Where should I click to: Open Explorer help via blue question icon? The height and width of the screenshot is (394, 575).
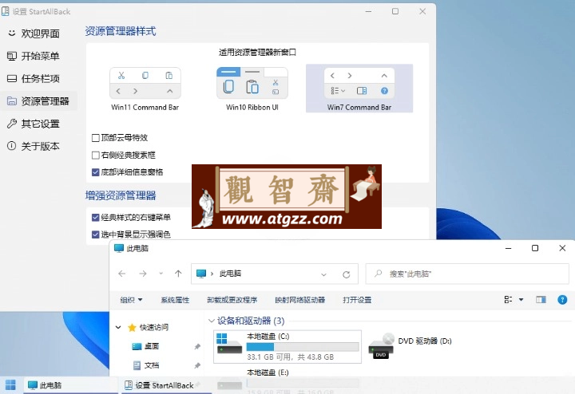click(562, 300)
